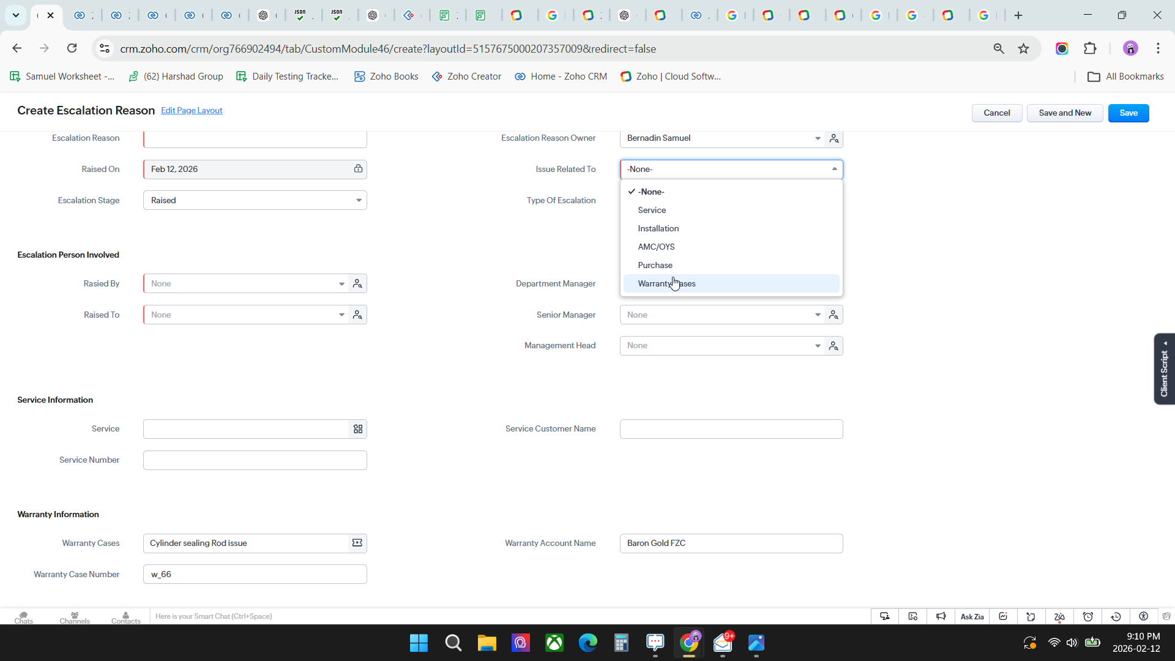Choose Installation option in dropdown list

coord(658,228)
